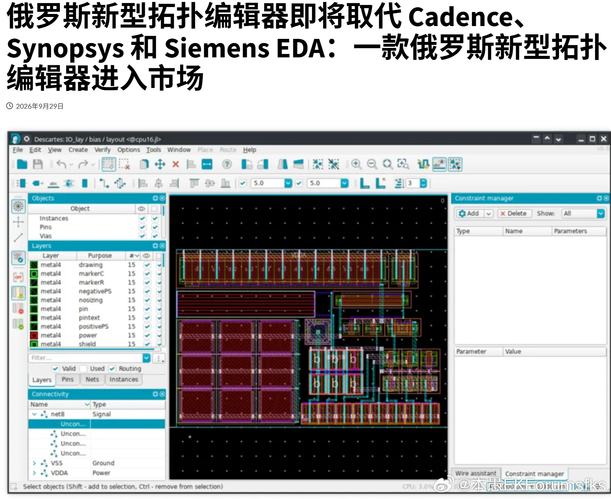Viewport: 611px width, 499px height.
Task: Click the Delete constraint button
Action: [514, 214]
